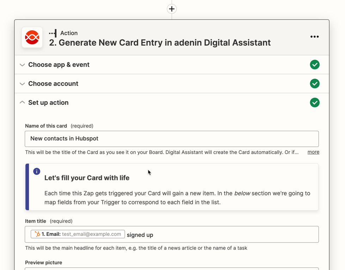
Task: Click the adenin Digital Assistant app icon
Action: coord(32,37)
